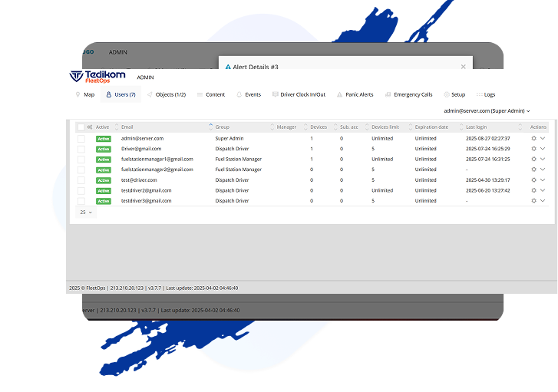Select the checkbox for test@driver.com row

pyautogui.click(x=81, y=180)
